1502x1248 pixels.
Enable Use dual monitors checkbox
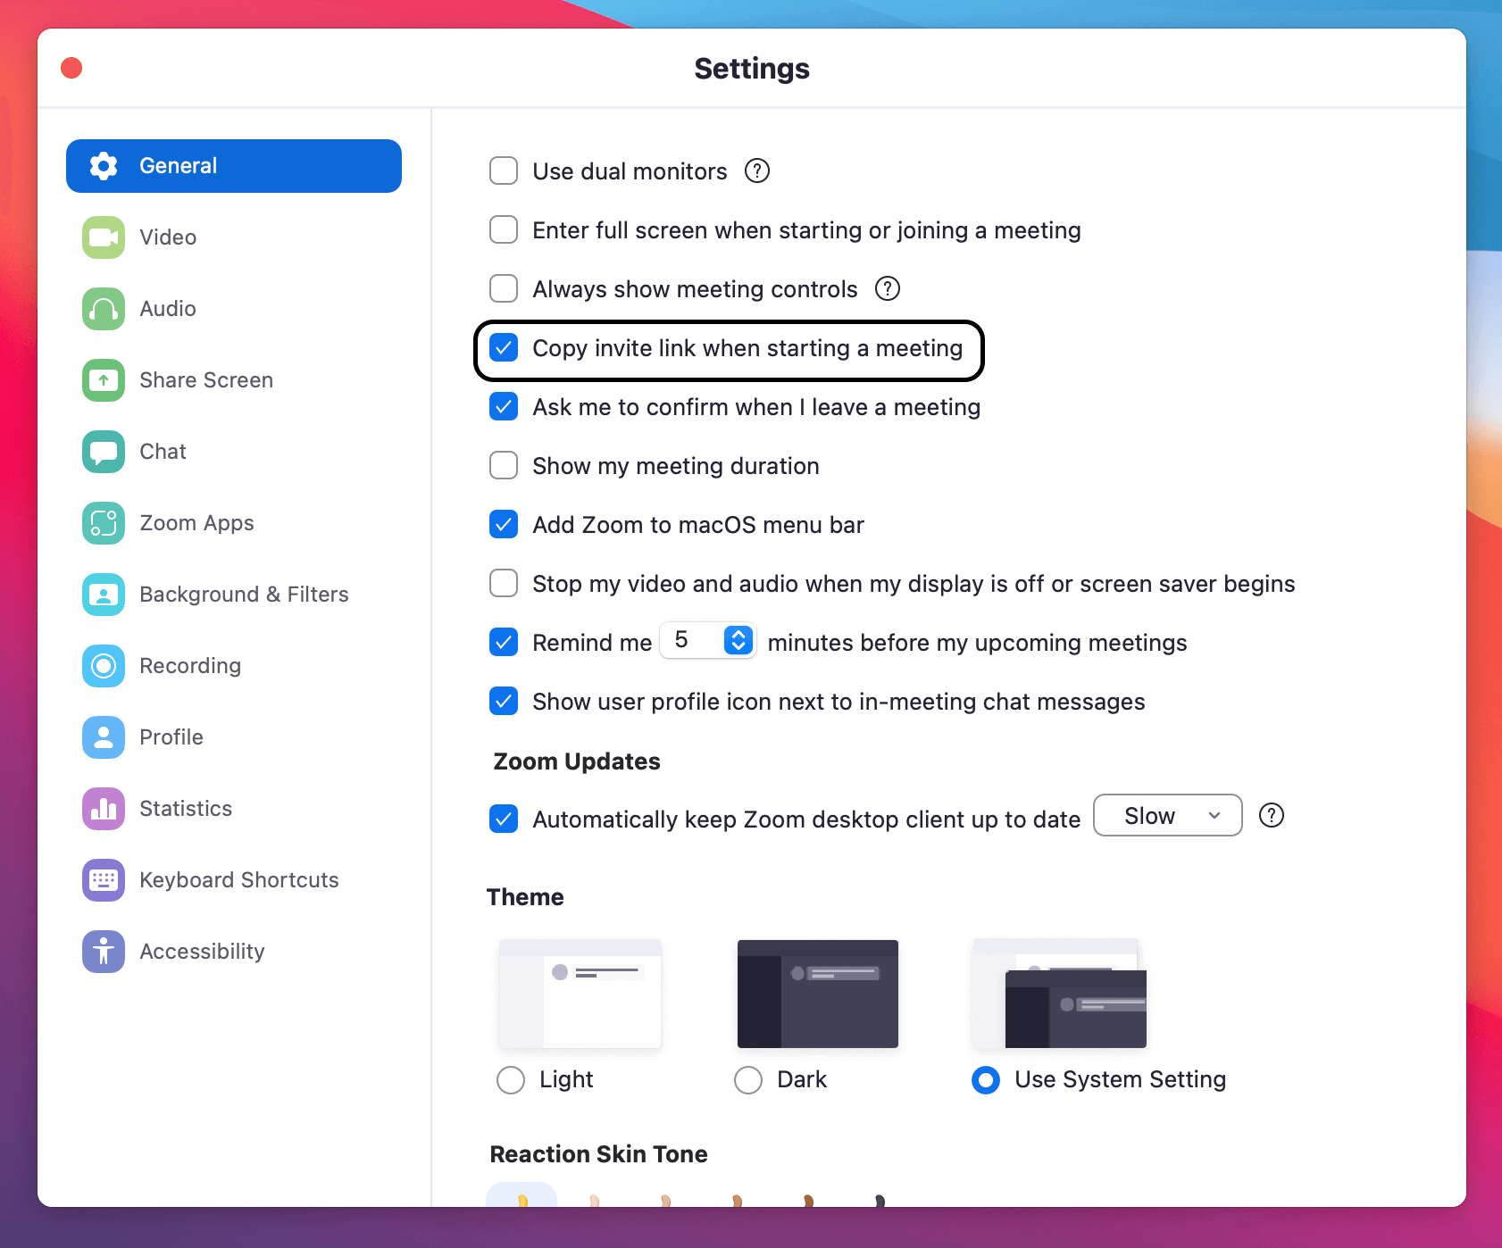(504, 171)
